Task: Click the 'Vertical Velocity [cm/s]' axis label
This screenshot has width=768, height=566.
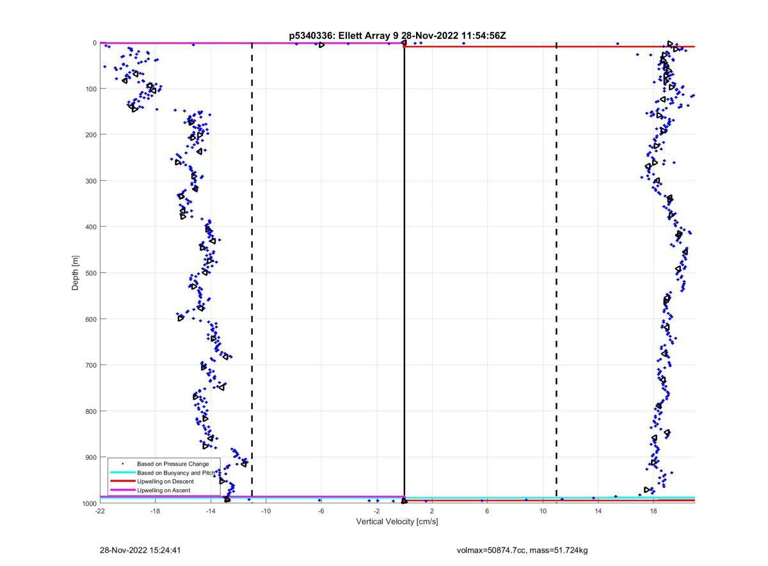Action: [397, 522]
